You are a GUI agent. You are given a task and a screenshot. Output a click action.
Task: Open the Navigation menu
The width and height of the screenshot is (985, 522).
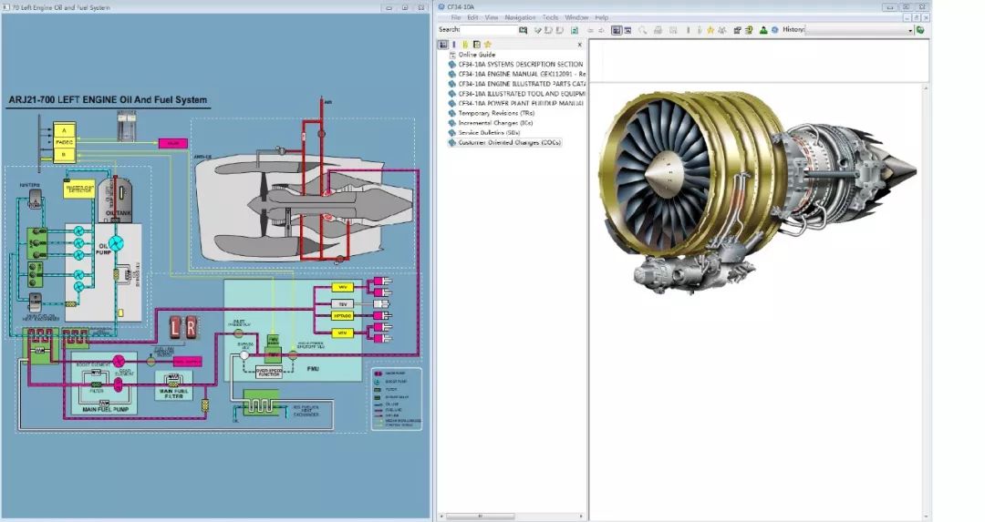[520, 17]
